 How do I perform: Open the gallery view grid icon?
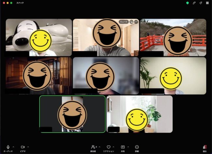pyautogui.click(x=207, y=3)
